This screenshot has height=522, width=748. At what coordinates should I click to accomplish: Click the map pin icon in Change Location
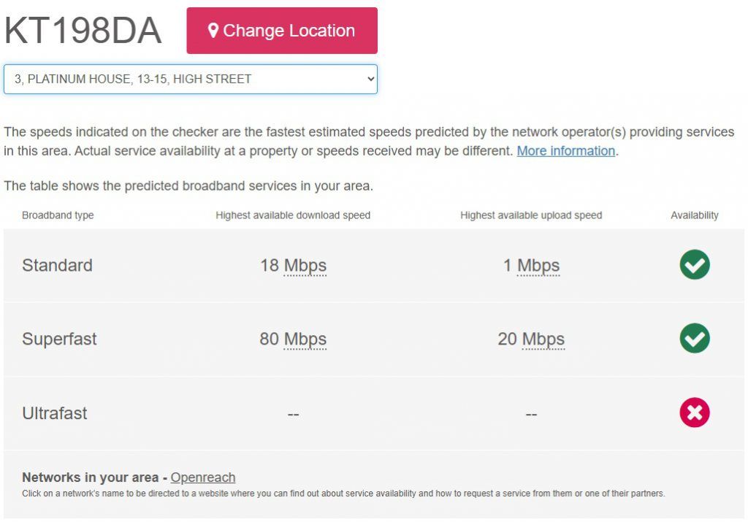[x=213, y=31]
